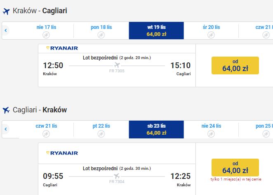Image resolution: width=273 pixels, height=195 pixels.
Task: Click the no-flight icon under śr 20 lis
Action: point(211,35)
